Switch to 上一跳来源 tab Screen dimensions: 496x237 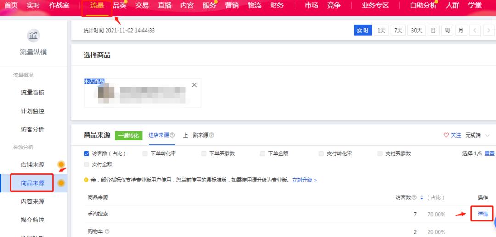196,135
